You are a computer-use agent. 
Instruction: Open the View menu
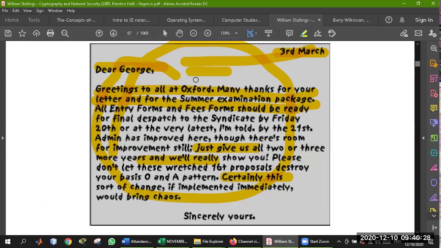[28, 11]
